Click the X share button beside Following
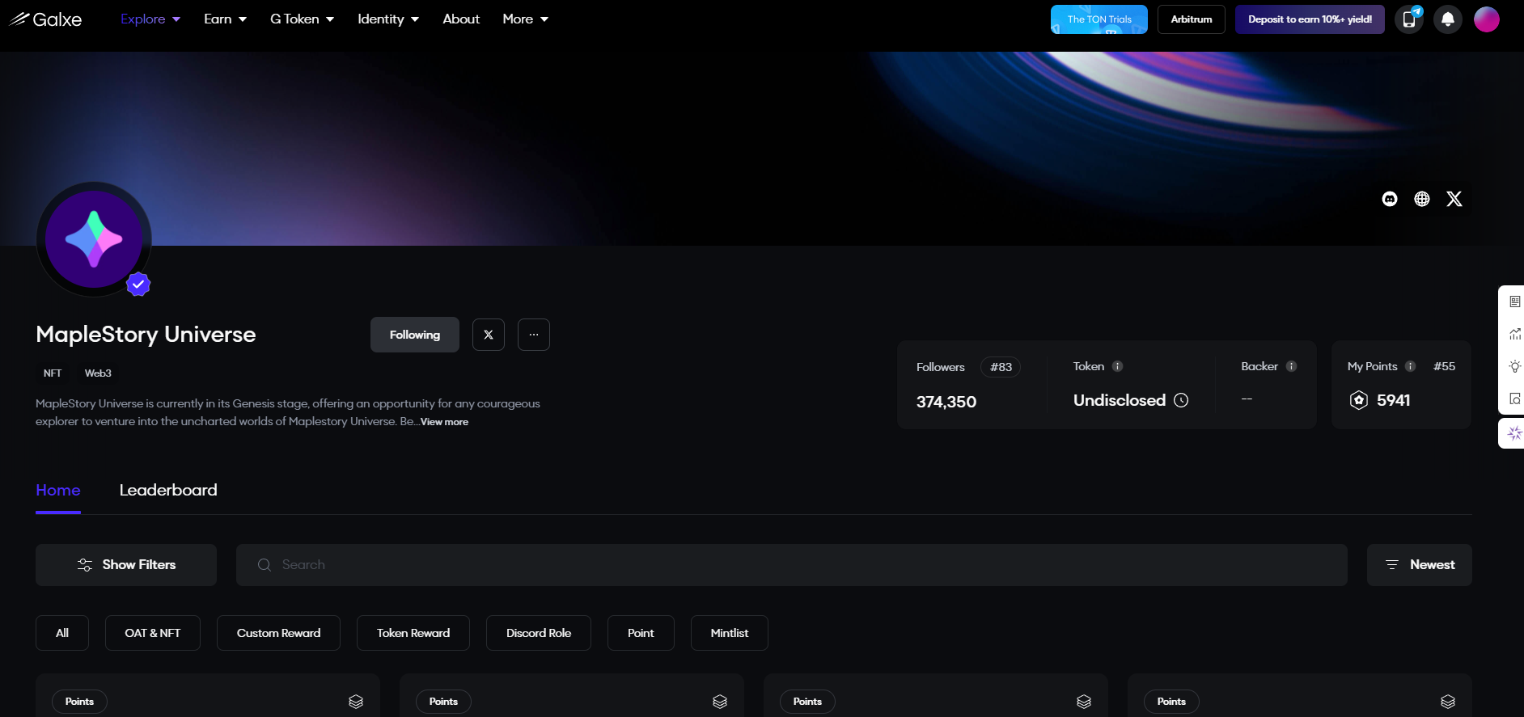1524x717 pixels. [489, 335]
